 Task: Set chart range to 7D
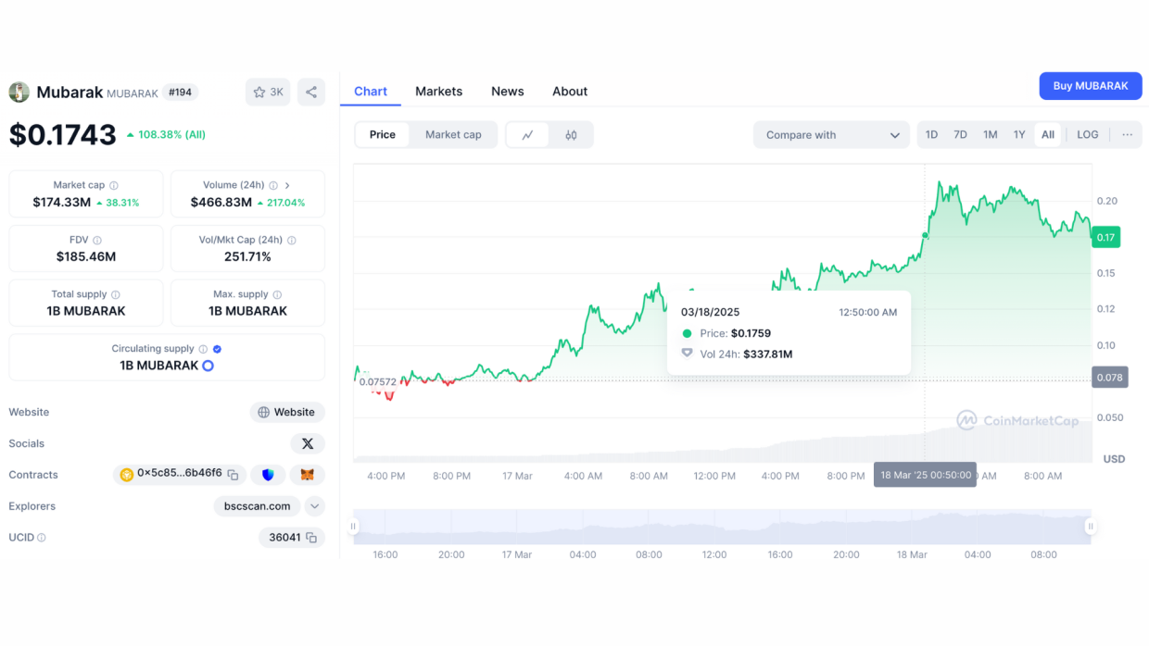961,135
